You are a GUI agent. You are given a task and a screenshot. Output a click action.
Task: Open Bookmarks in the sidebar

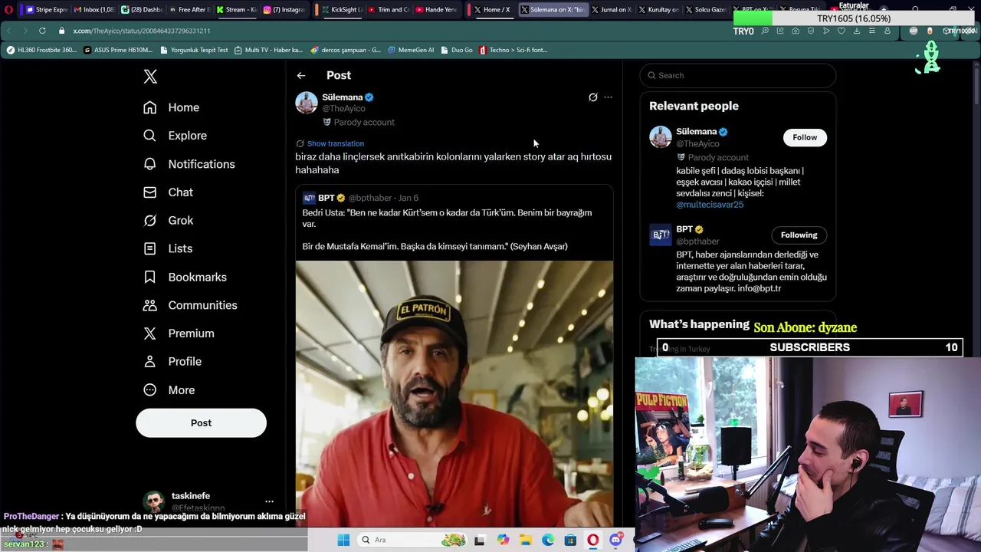coord(185,277)
